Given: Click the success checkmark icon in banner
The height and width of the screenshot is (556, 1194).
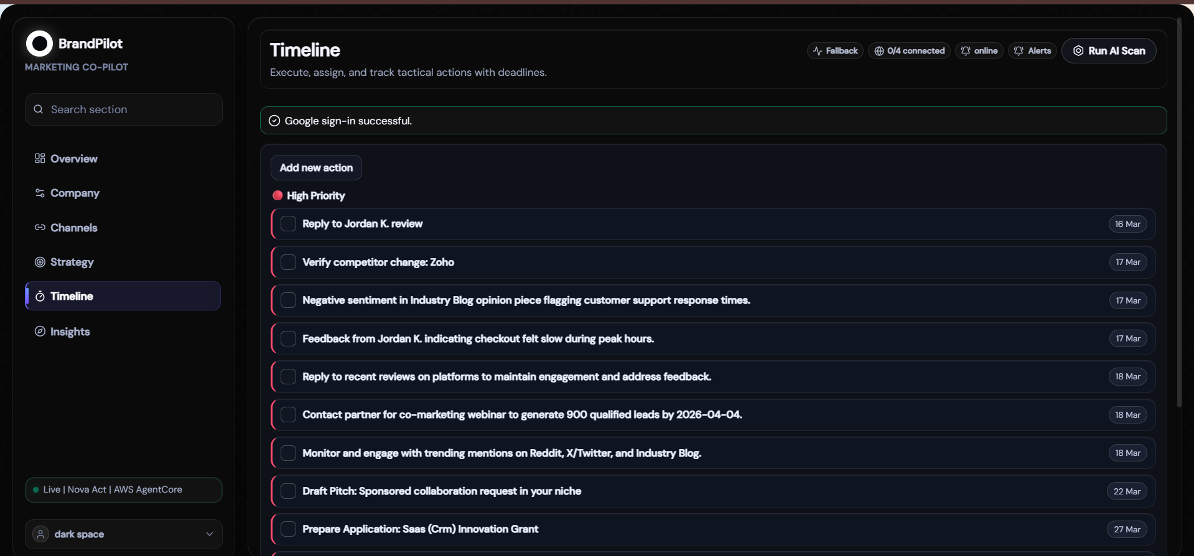Looking at the screenshot, I should click(x=274, y=121).
